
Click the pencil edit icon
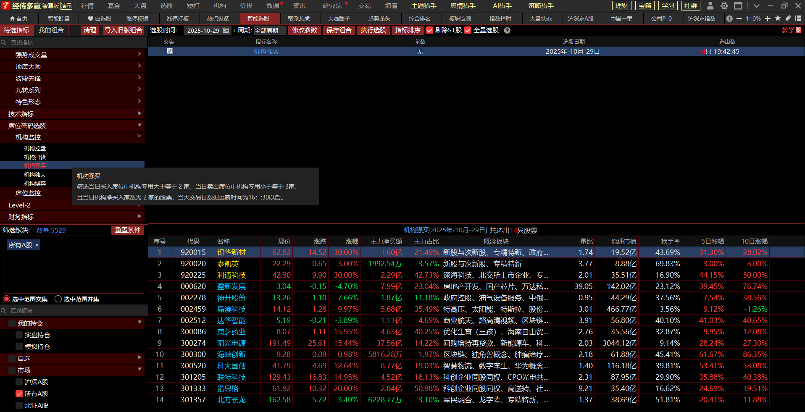788,18
